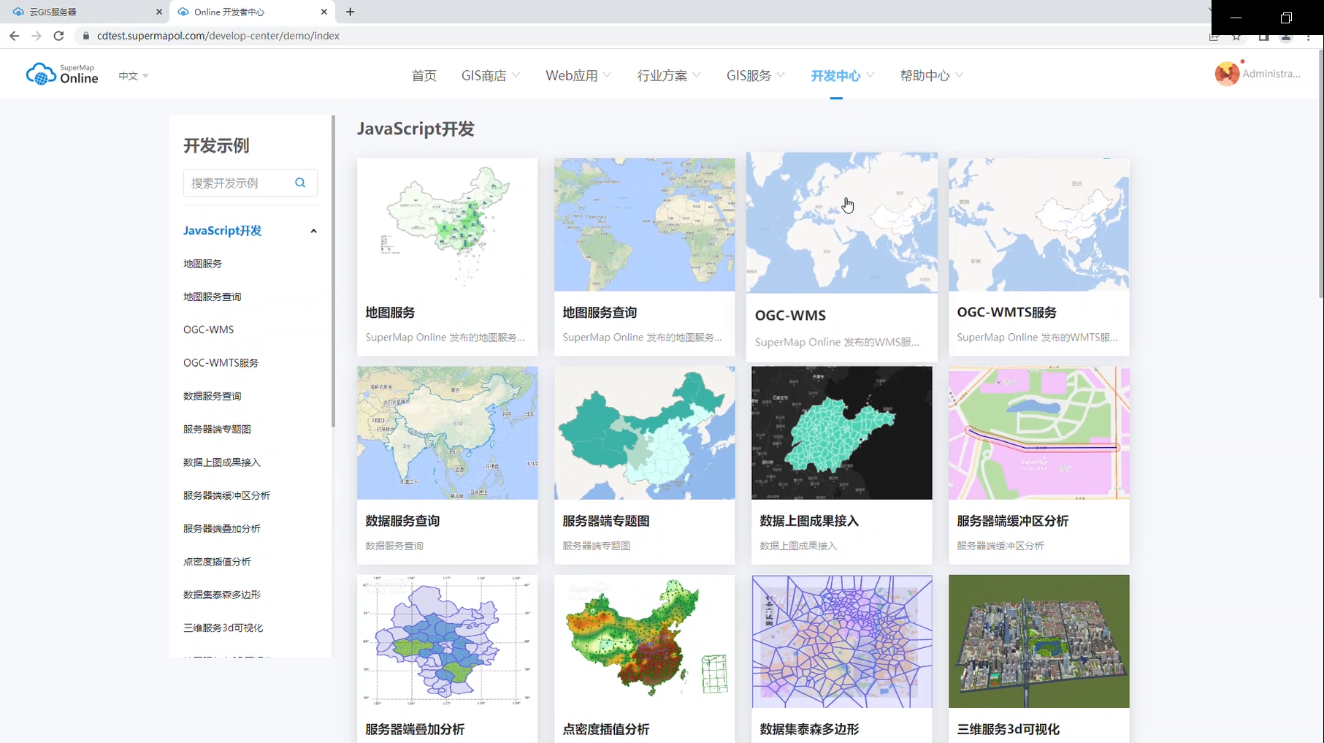This screenshot has width=1324, height=743.
Task: Click the browser forward arrow
Action: [37, 35]
